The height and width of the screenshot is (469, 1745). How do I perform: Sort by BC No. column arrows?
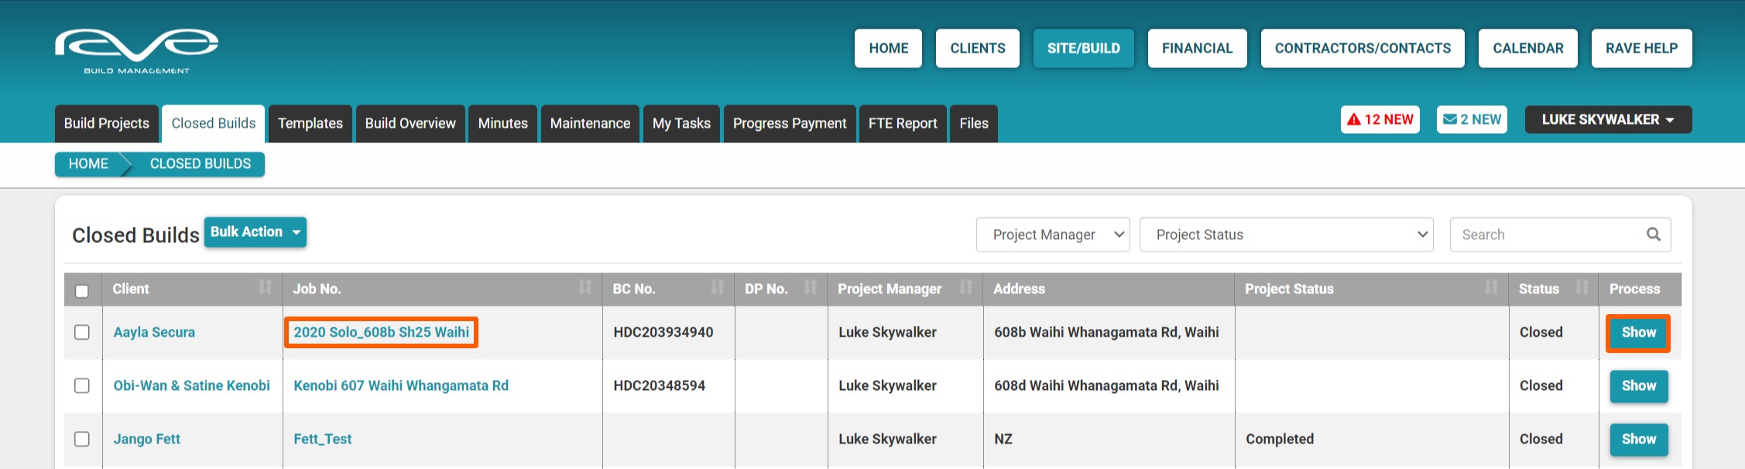718,288
